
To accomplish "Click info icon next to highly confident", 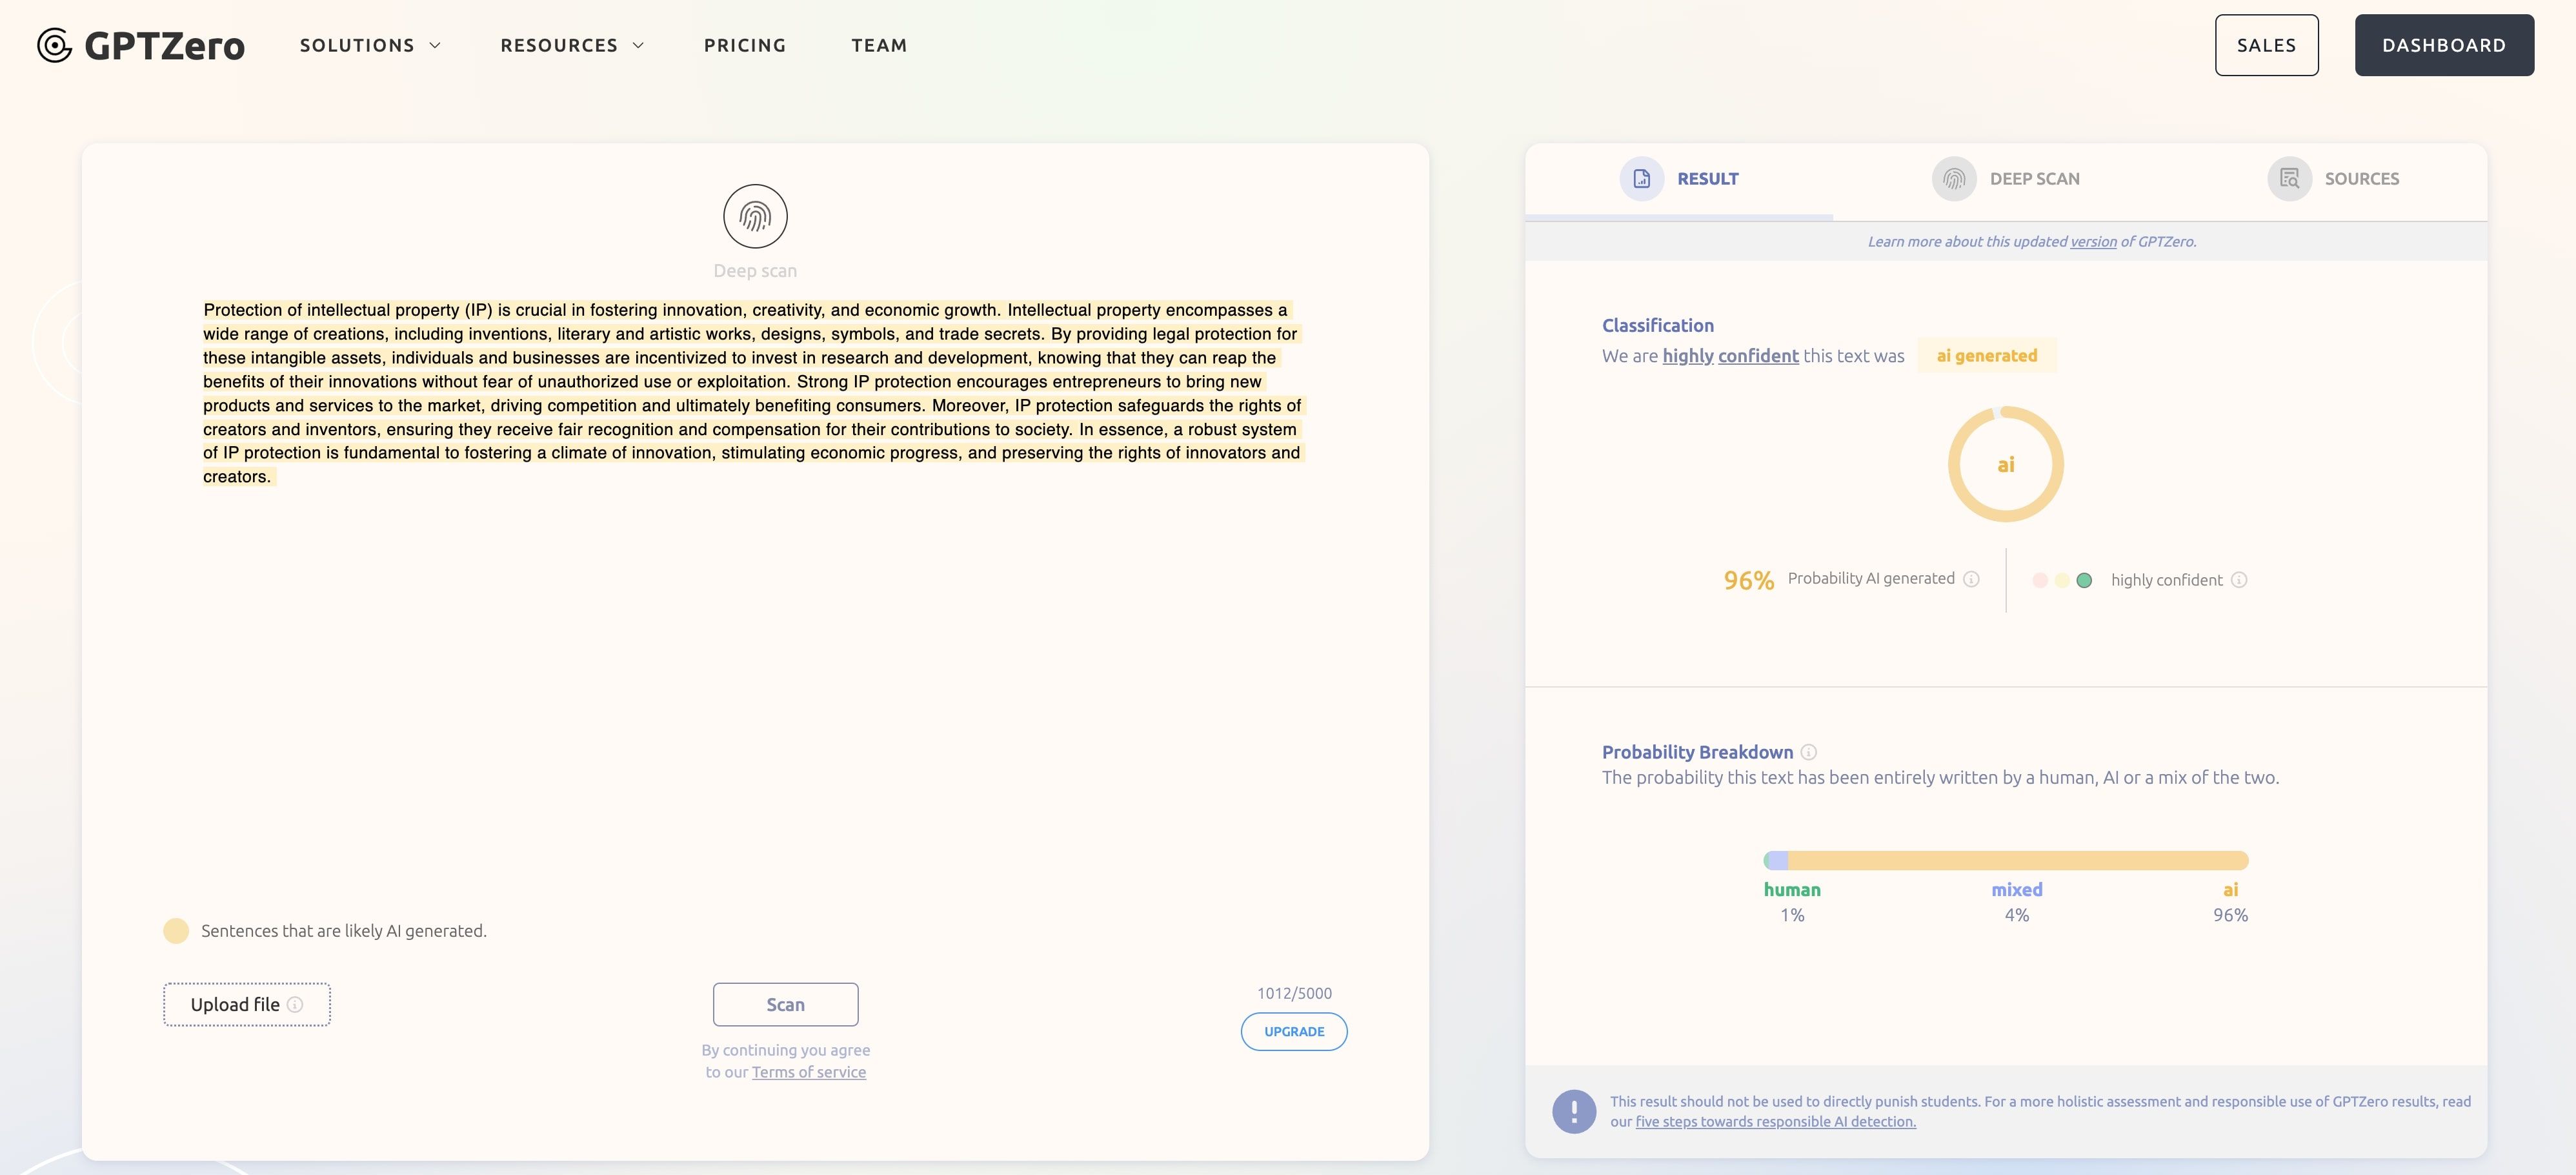I will pos(2239,580).
